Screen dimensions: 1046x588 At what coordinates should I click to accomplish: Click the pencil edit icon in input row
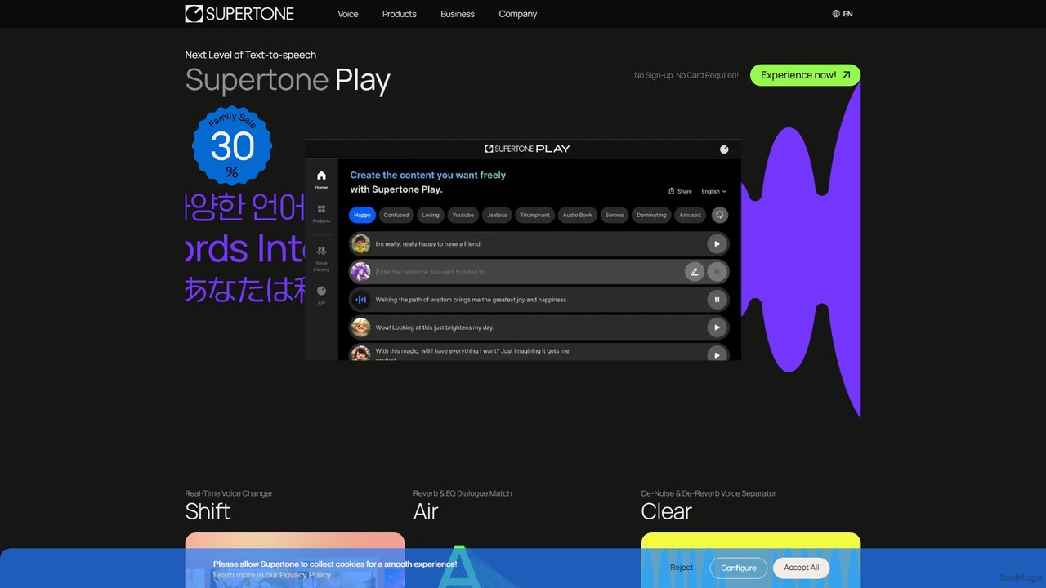694,272
